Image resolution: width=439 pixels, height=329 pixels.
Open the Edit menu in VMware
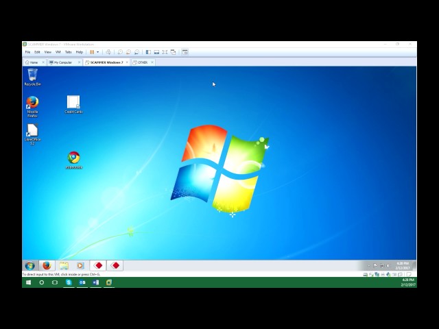coord(37,52)
